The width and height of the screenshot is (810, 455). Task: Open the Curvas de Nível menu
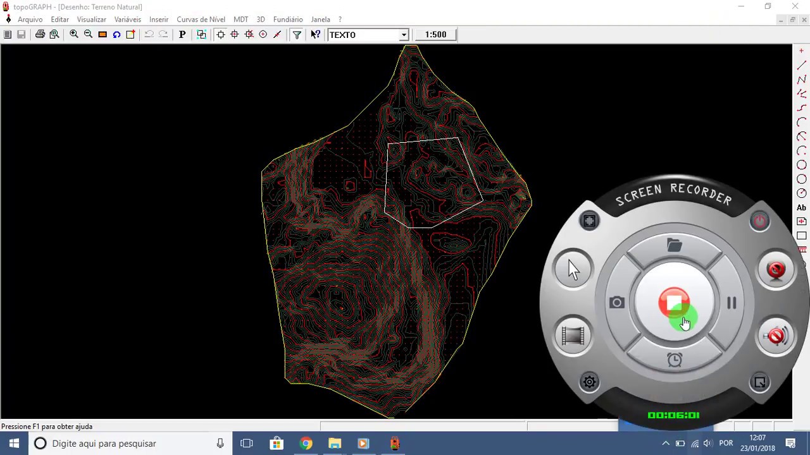[x=201, y=20]
